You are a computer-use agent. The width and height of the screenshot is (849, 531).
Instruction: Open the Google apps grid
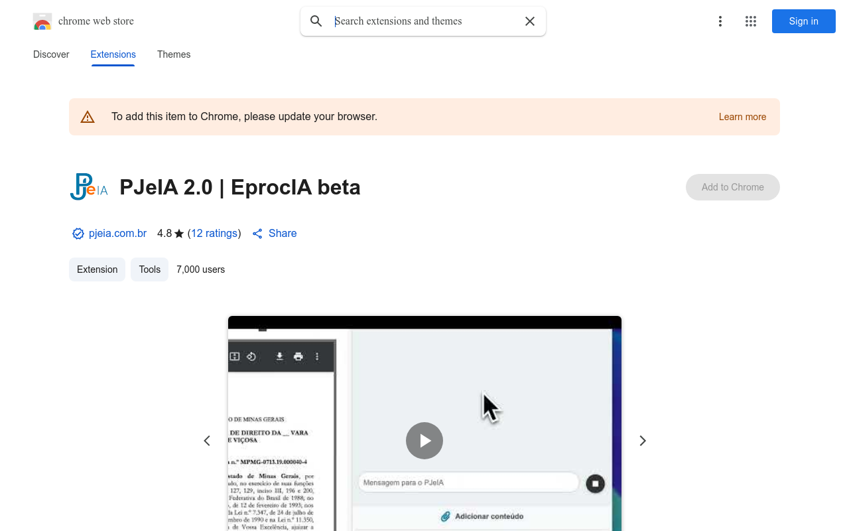coord(751,21)
